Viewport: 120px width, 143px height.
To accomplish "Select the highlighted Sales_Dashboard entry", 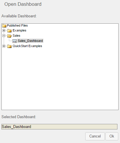I will 30,41.
